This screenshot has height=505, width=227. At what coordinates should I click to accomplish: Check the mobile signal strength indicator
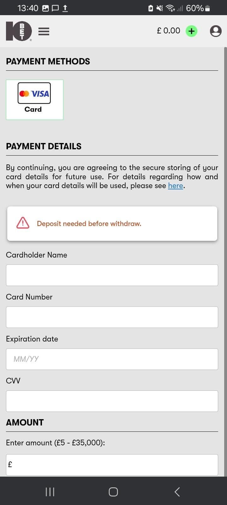pyautogui.click(x=181, y=8)
